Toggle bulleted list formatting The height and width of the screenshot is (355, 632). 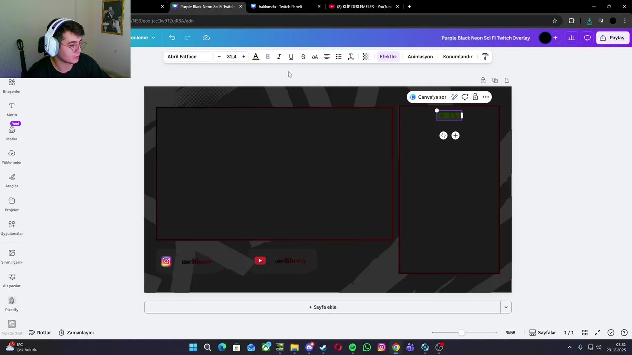click(339, 57)
